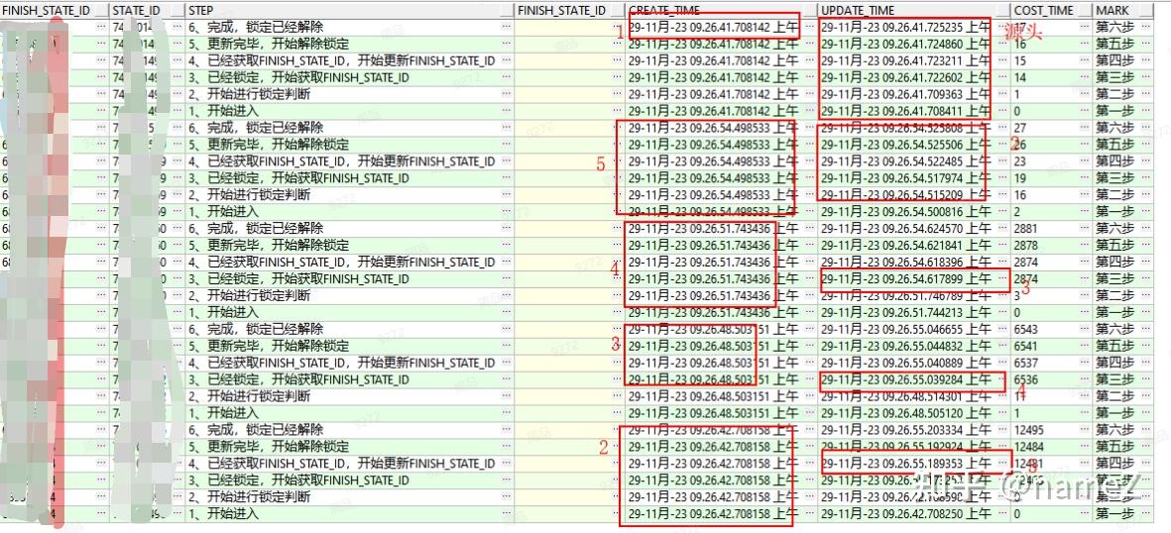Click COST_TIME value 6543
The image size is (1171, 533).
click(x=1027, y=329)
